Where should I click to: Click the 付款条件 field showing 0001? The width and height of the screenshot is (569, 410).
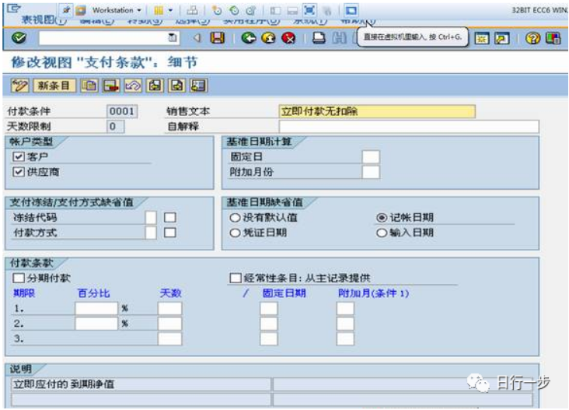tap(122, 111)
